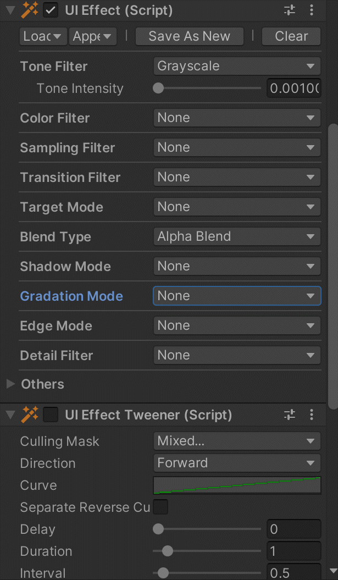Toggle the Separate Reverse Curve checkbox
The height and width of the screenshot is (580, 338).
click(x=160, y=507)
